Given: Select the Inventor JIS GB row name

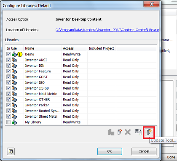Looking at the screenshot, I should coord(37,88).
